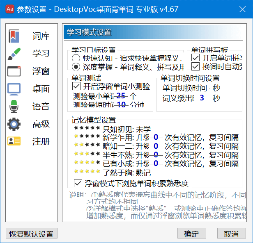Switch to the 浮窗 tab label

click(x=41, y=71)
